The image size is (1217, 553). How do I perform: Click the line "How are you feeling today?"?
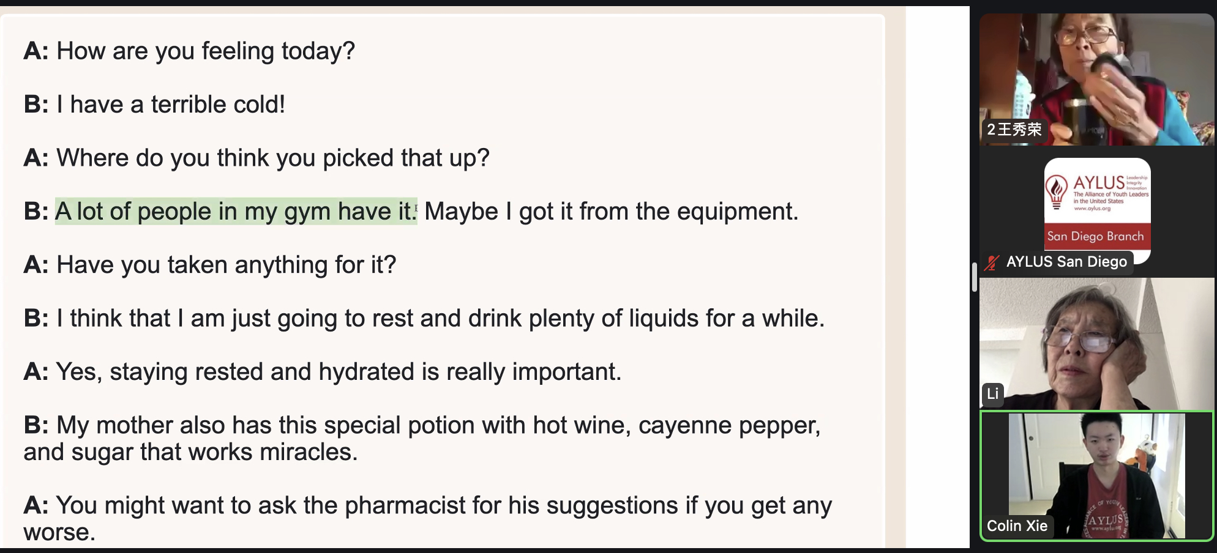[206, 51]
